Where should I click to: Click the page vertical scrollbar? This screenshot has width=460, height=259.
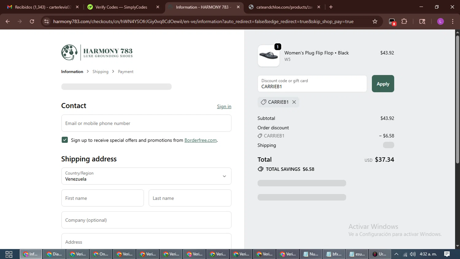click(457, 99)
